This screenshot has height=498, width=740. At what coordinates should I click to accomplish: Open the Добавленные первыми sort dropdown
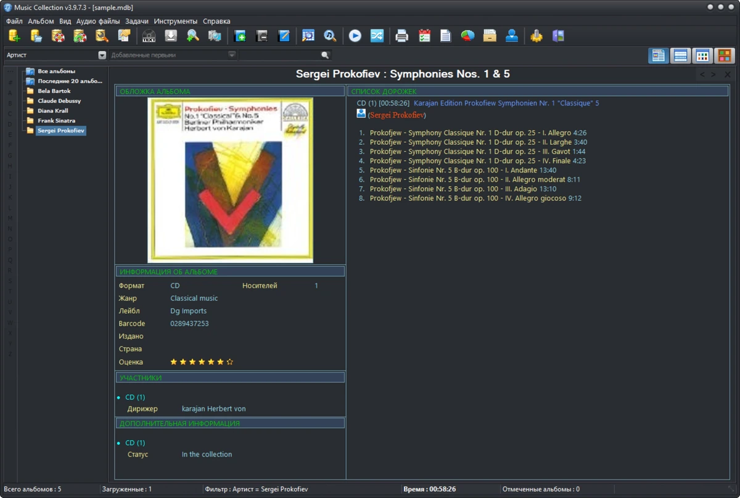coord(232,55)
